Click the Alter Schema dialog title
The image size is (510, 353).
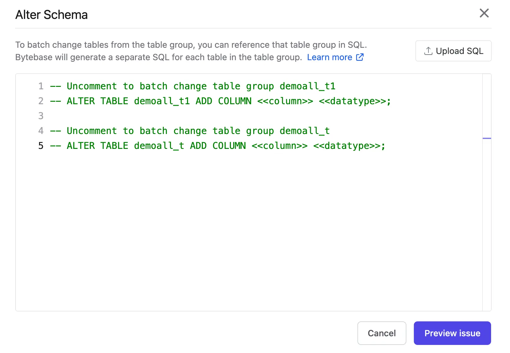click(51, 15)
